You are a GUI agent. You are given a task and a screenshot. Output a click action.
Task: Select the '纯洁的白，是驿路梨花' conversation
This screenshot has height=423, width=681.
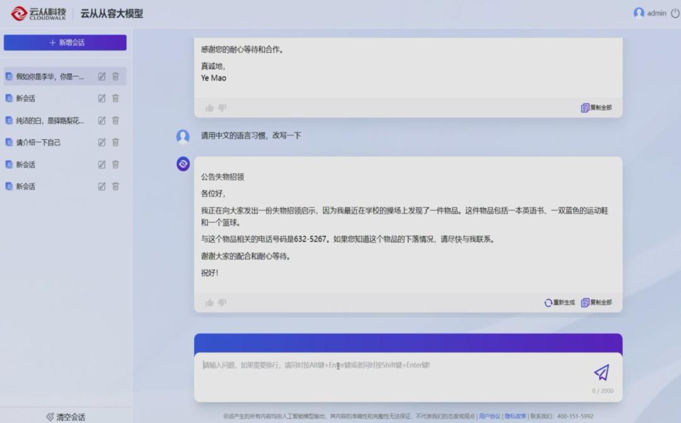(x=49, y=120)
